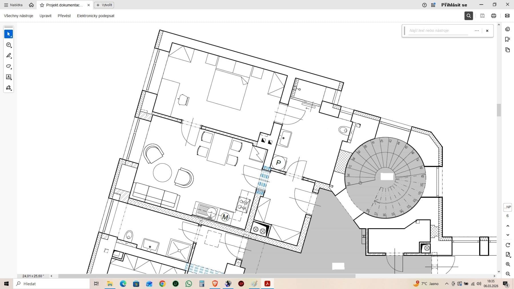Go to next page with down chevron
This screenshot has height=289, width=514.
(x=508, y=235)
